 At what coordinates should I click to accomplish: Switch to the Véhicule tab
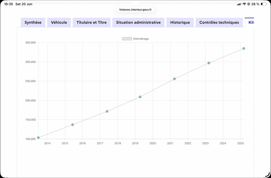pos(59,22)
